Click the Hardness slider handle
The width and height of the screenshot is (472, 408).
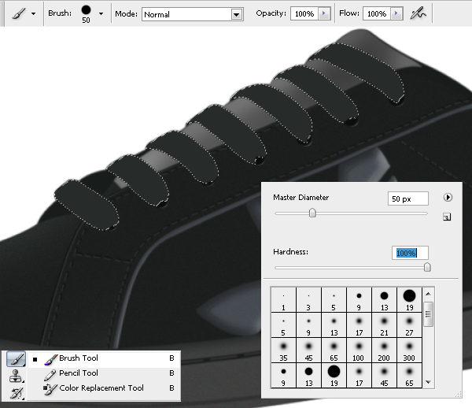point(427,267)
